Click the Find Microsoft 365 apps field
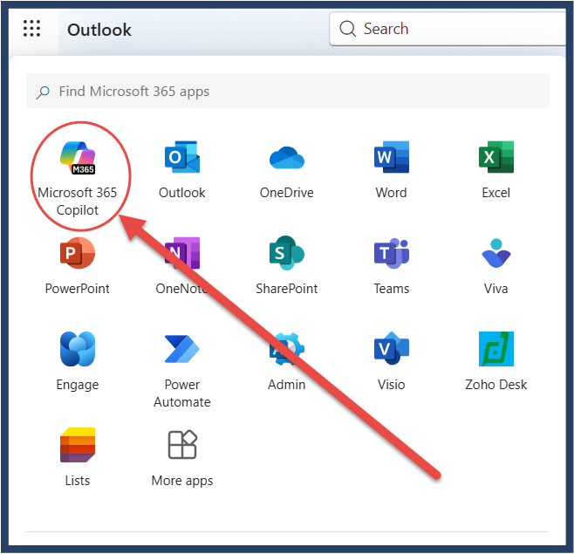The width and height of the screenshot is (574, 554). click(x=287, y=91)
